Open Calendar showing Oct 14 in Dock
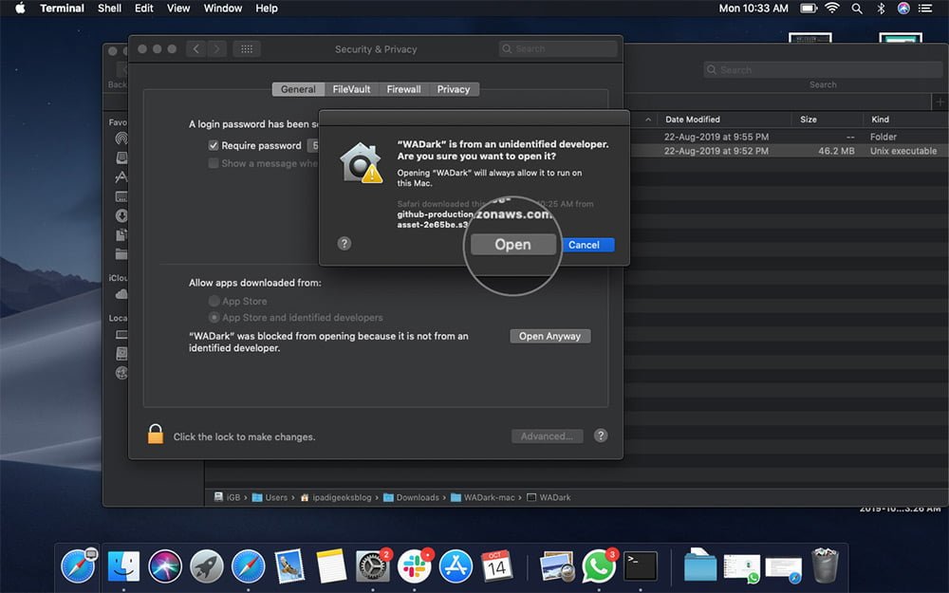The height and width of the screenshot is (593, 949). 496,566
